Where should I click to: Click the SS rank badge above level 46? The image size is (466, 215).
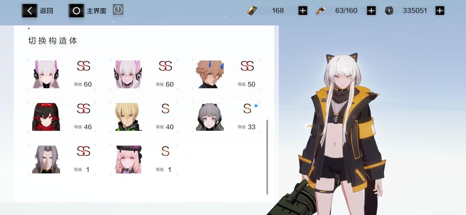tap(84, 108)
